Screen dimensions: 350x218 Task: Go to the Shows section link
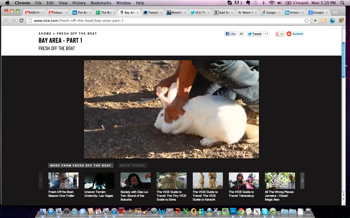pos(45,34)
